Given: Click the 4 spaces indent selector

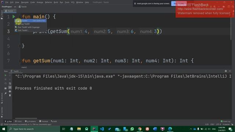Looking at the screenshot, I should click(x=226, y=125).
